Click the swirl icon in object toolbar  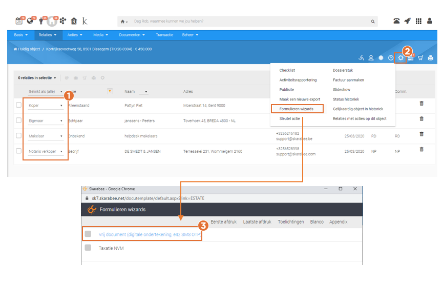click(361, 57)
